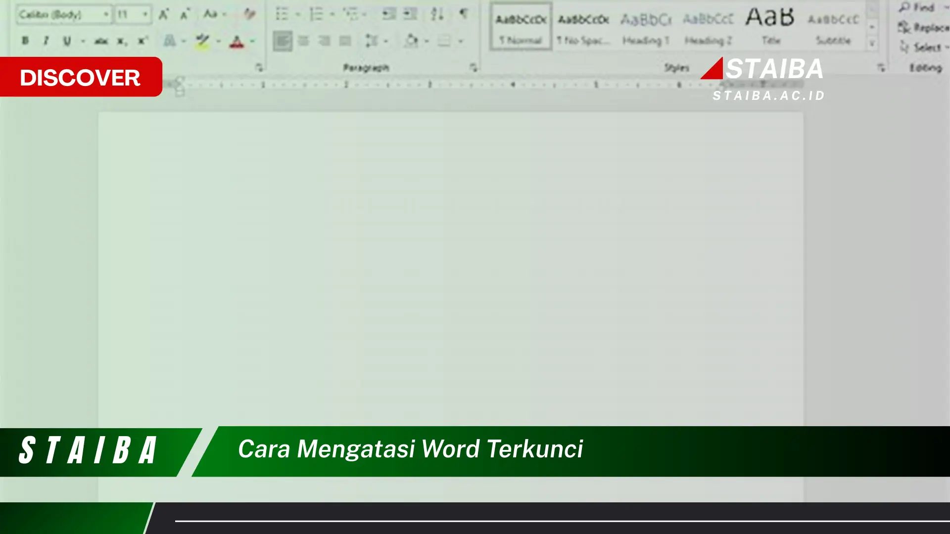The width and height of the screenshot is (950, 534).
Task: Expand the Line Spacing dropdown arrow
Action: [386, 41]
